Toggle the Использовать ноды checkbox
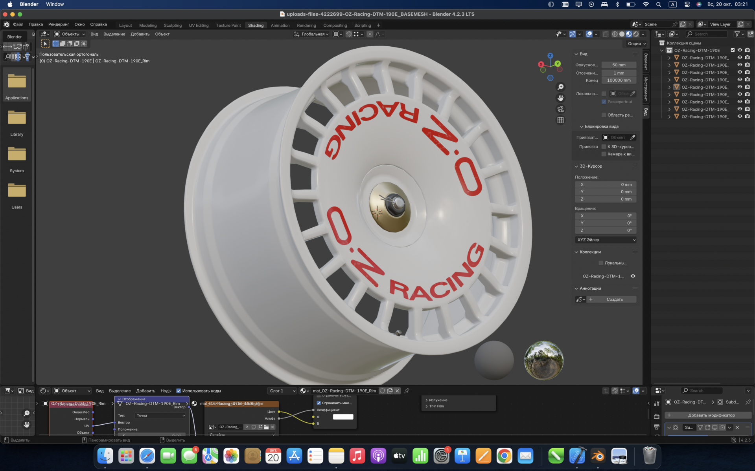 179,391
